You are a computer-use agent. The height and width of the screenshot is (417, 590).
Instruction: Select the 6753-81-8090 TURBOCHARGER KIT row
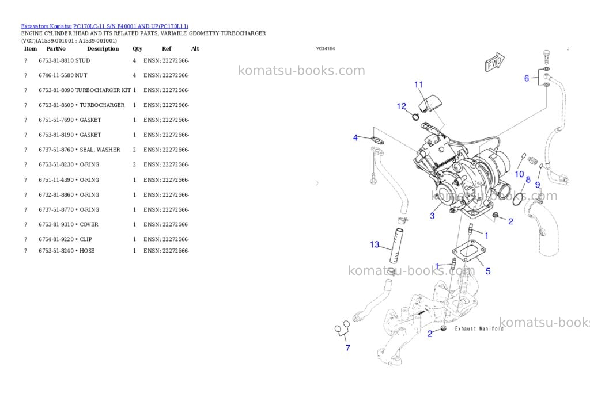107,90
